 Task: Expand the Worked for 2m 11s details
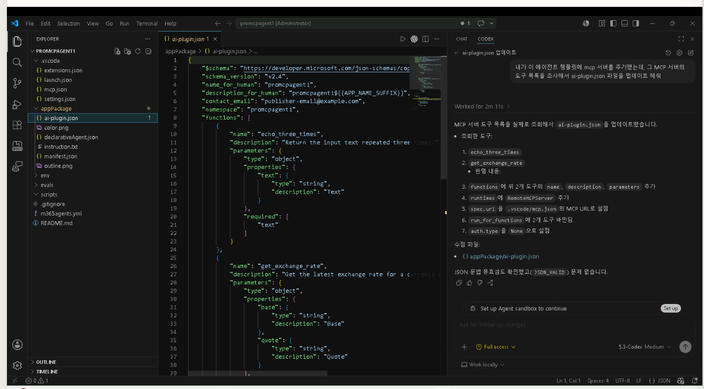pyautogui.click(x=482, y=106)
